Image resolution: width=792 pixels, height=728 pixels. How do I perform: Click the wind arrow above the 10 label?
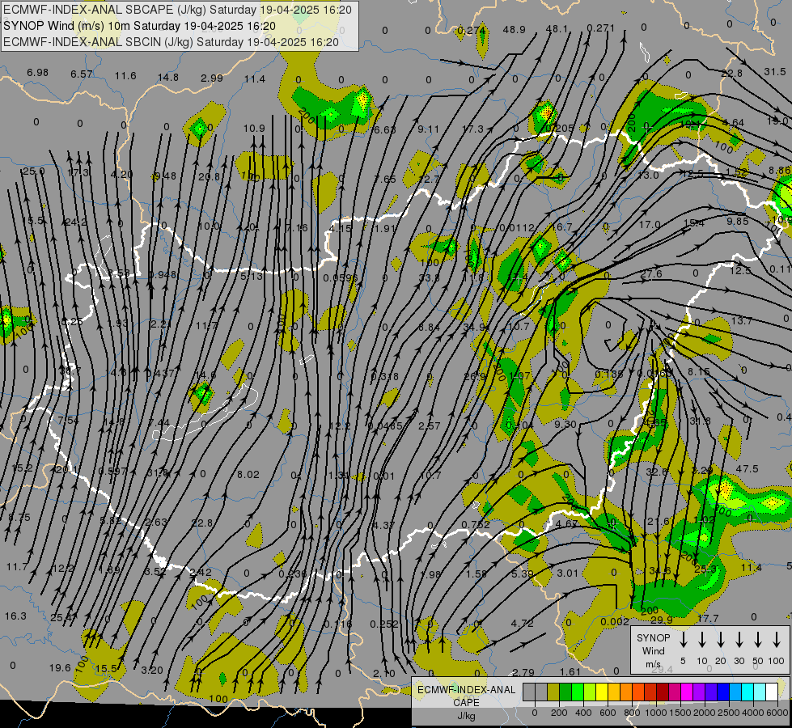[702, 640]
